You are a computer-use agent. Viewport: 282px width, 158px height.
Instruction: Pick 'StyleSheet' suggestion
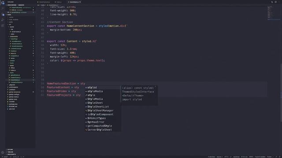tap(103, 103)
